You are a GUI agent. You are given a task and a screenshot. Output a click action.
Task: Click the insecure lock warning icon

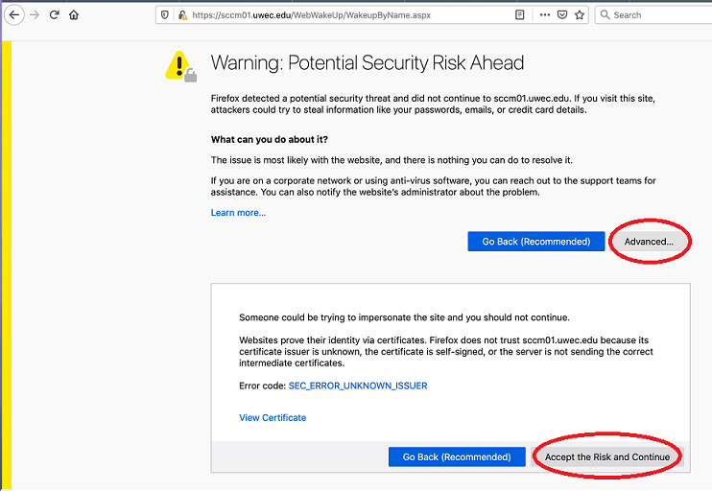point(182,15)
